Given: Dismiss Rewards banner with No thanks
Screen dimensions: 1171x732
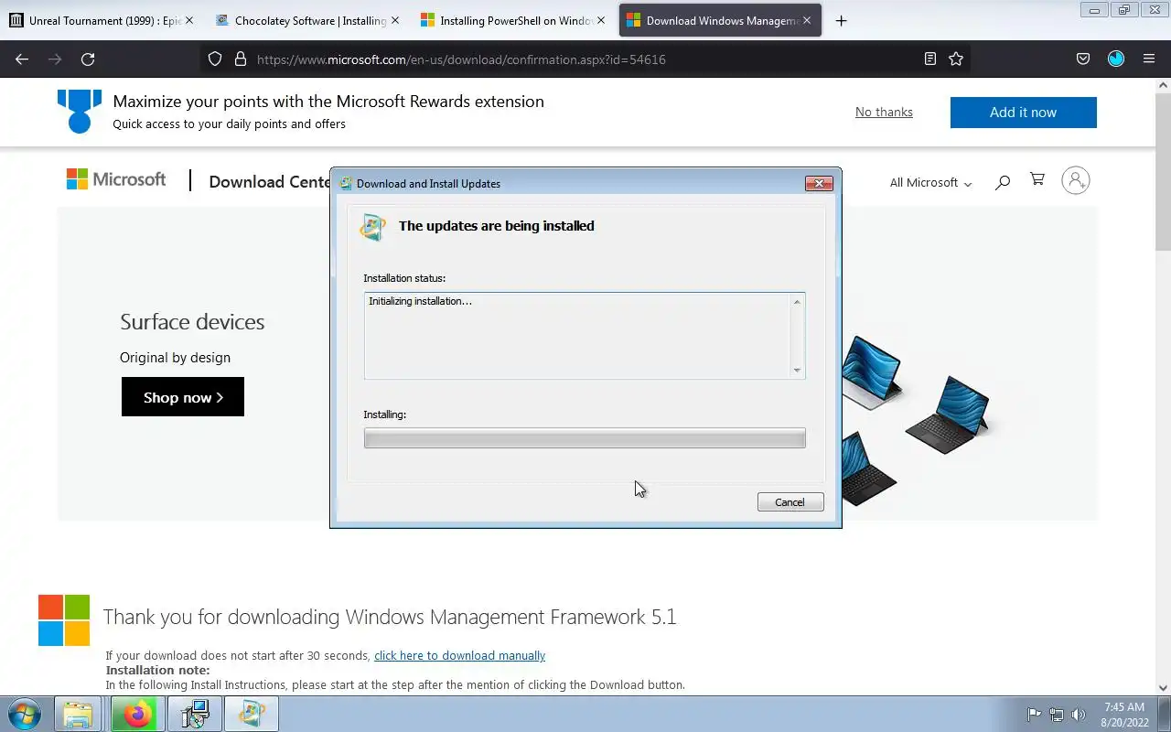Looking at the screenshot, I should (x=884, y=112).
